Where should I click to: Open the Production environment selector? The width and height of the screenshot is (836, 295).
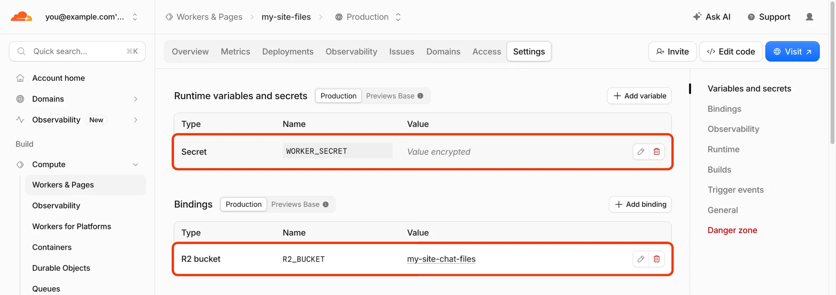click(x=368, y=17)
